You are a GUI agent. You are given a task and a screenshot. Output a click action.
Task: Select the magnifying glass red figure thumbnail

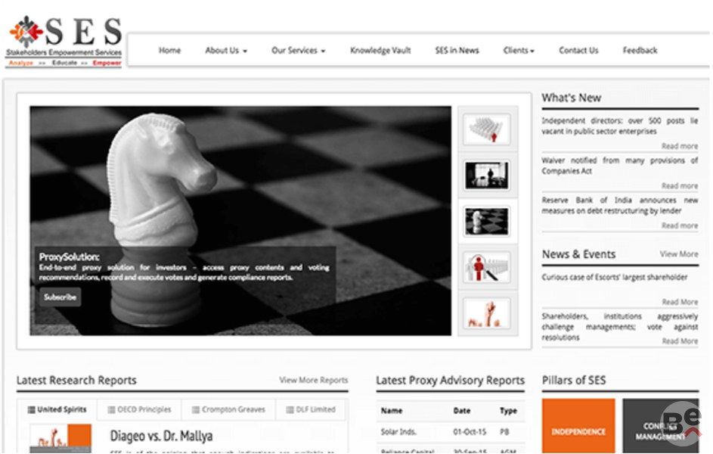486,267
